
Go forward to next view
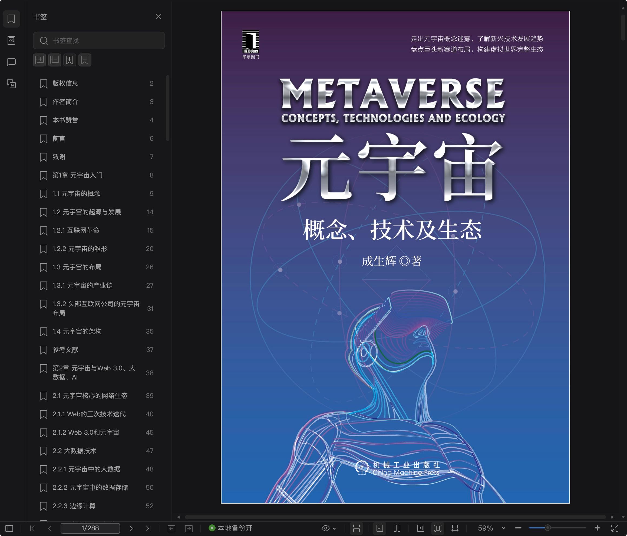pyautogui.click(x=189, y=528)
